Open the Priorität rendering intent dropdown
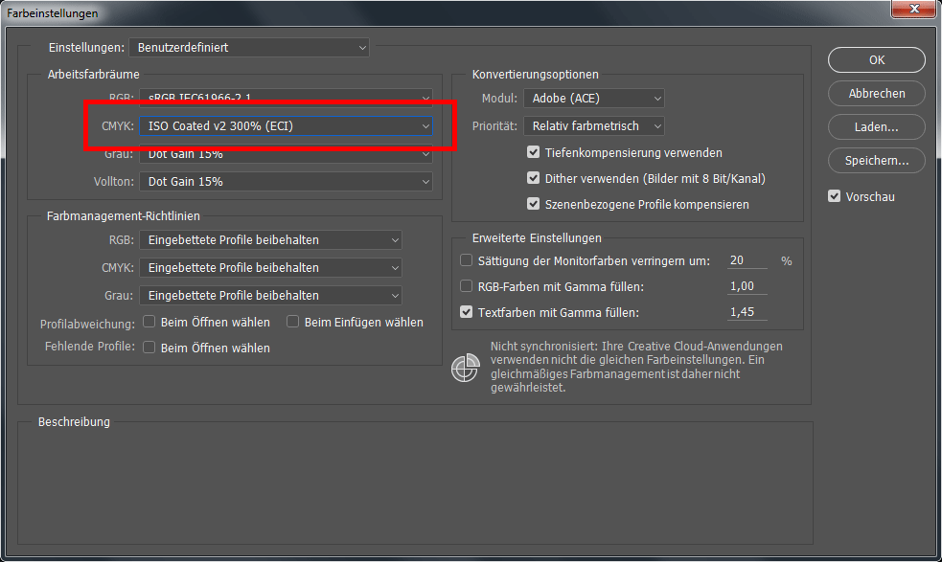Screen dimensions: 942x562 593,125
